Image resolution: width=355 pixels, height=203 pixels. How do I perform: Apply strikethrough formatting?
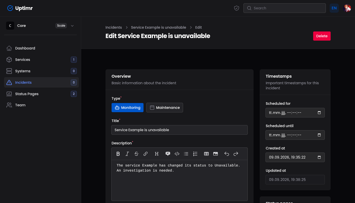tap(136, 154)
